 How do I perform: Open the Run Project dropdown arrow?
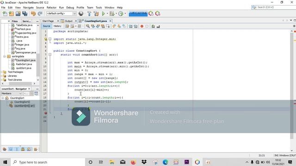(107, 13)
